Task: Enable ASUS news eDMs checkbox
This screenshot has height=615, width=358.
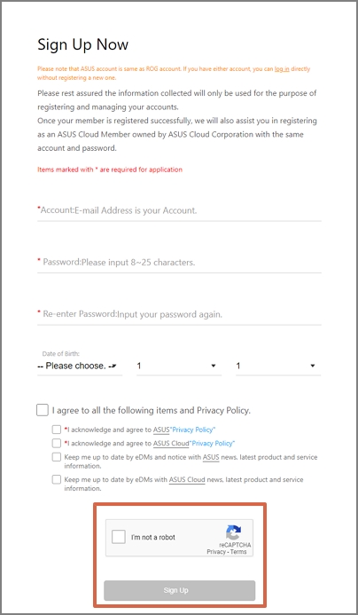Action: [57, 457]
